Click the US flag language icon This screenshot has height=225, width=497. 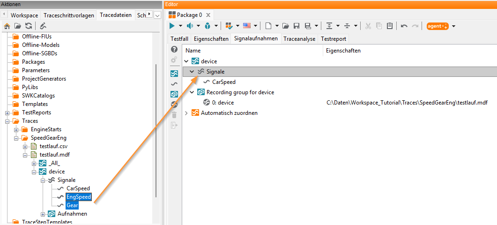tap(247, 26)
